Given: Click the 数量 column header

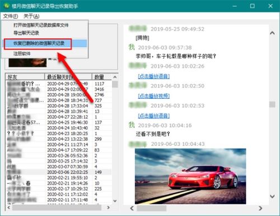Looking at the screenshot, I should [101, 77].
